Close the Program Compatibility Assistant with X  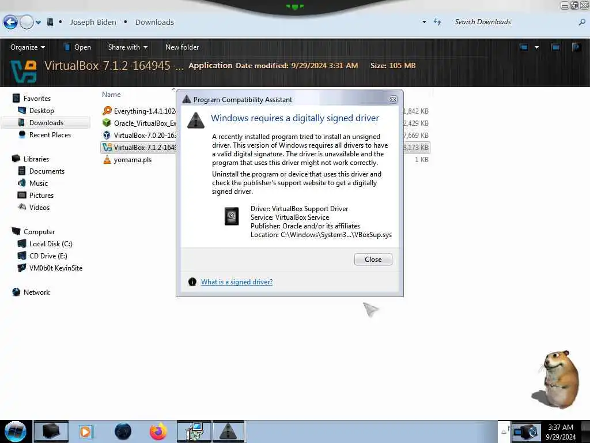tap(393, 99)
